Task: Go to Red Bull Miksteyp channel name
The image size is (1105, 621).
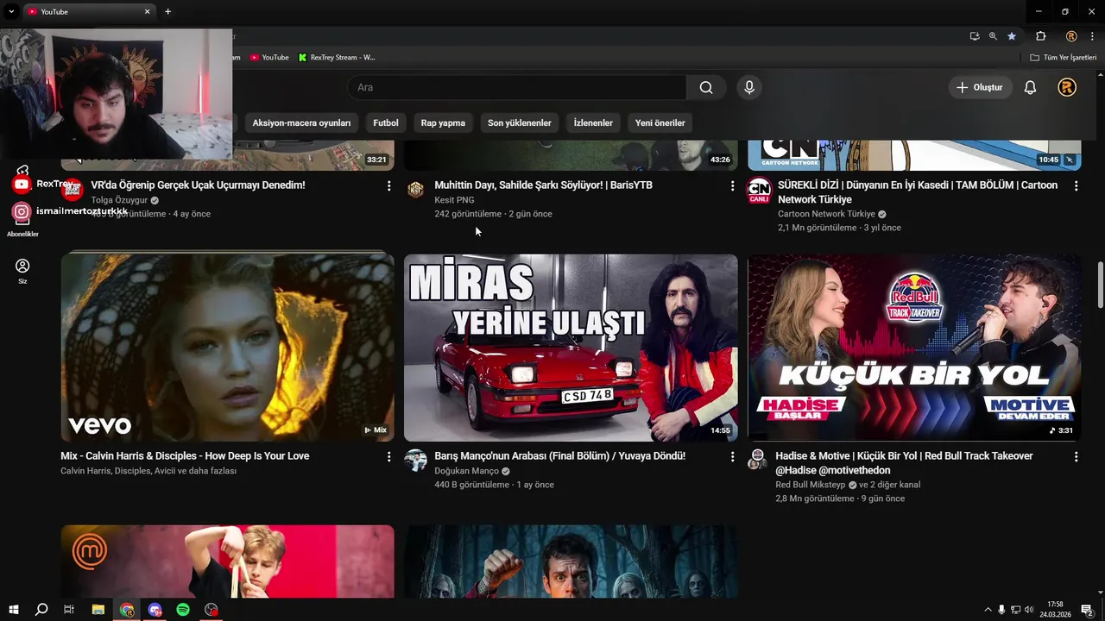Action: pos(810,485)
